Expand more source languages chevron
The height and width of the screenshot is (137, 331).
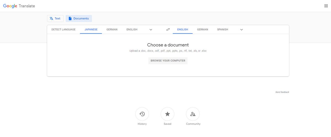point(151,29)
